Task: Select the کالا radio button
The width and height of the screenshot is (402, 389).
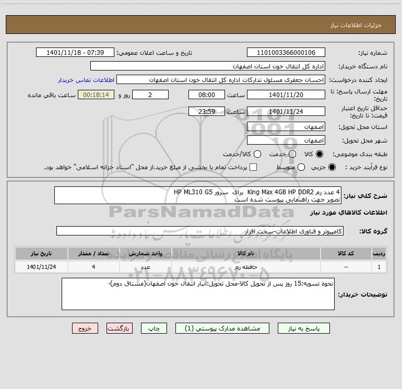Action: pyautogui.click(x=320, y=154)
